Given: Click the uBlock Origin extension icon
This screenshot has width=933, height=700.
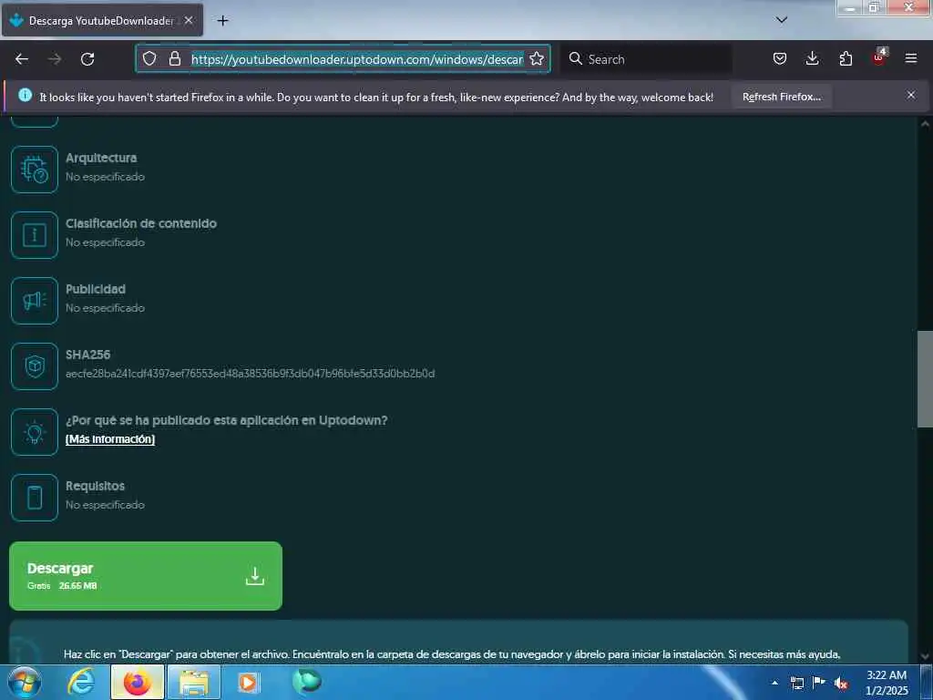Looking at the screenshot, I should (x=879, y=57).
